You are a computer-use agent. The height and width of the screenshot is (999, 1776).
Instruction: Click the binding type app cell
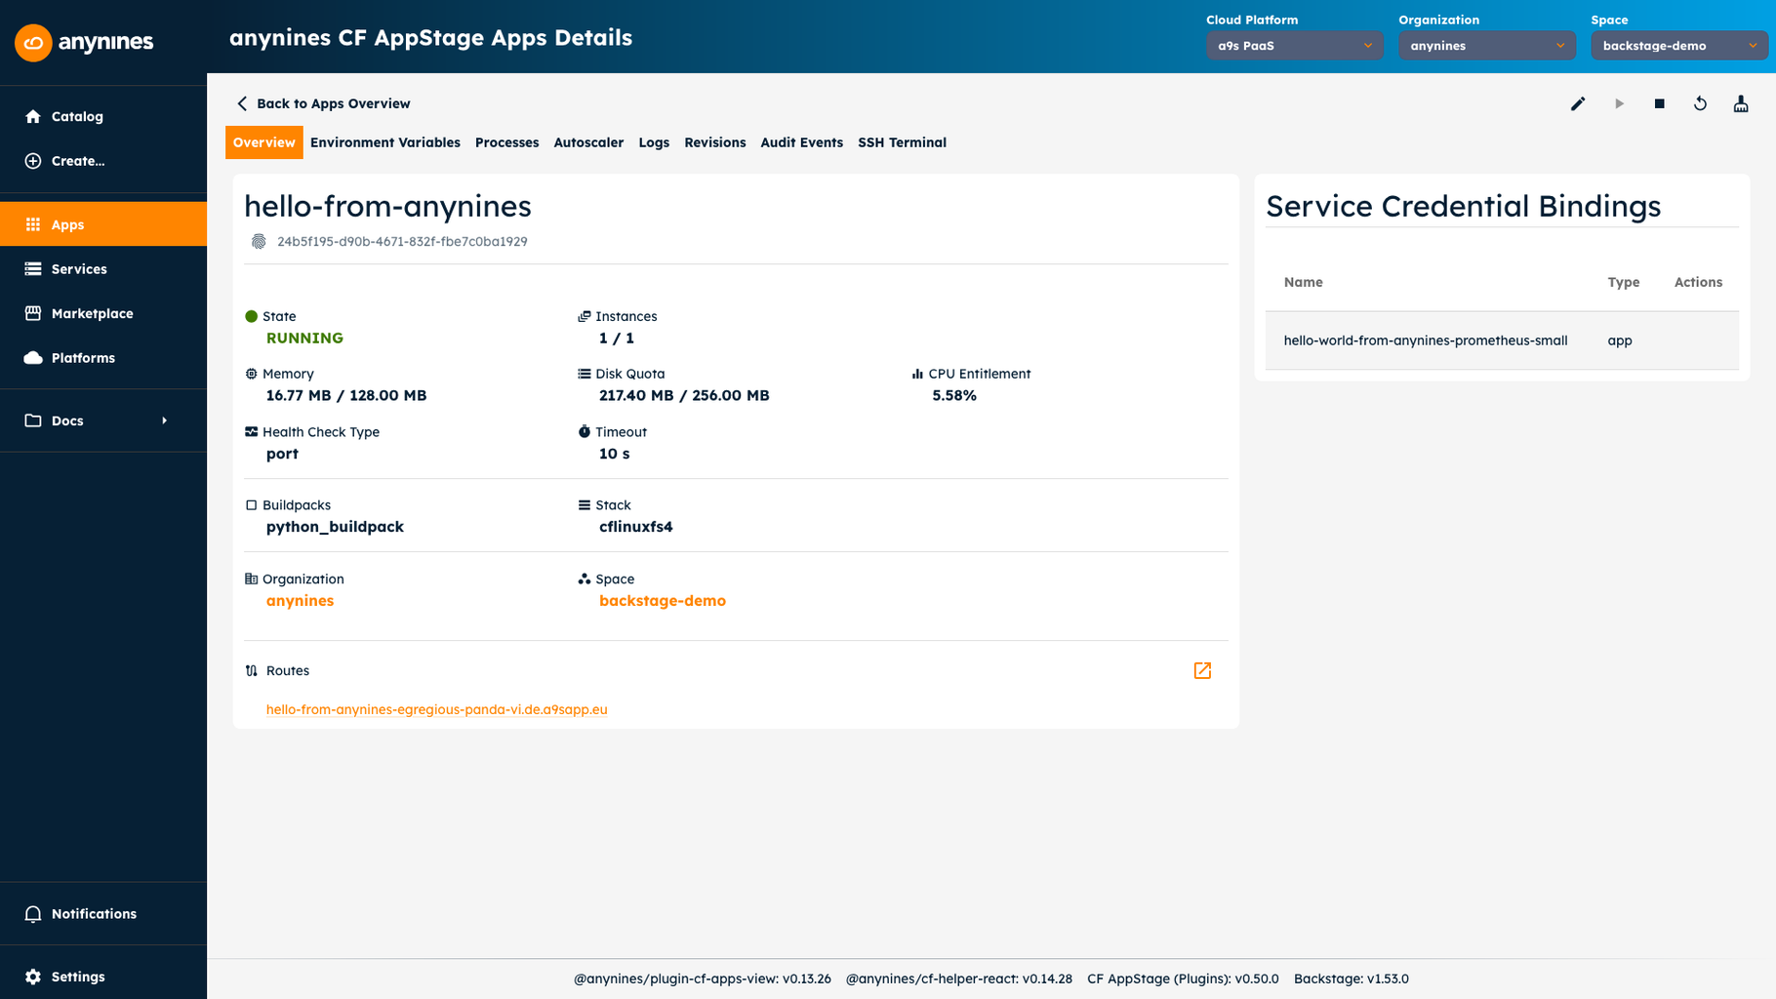point(1620,340)
